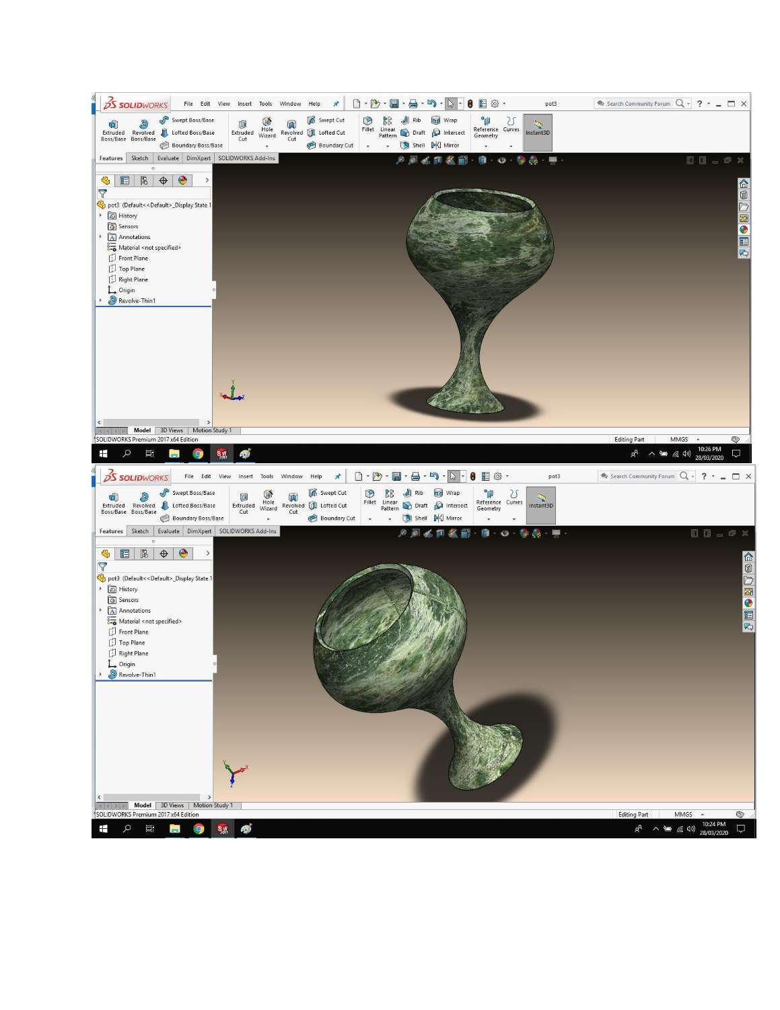The image size is (780, 1010).
Task: Click Save icon in the upper window toolbar
Action: coord(394,104)
